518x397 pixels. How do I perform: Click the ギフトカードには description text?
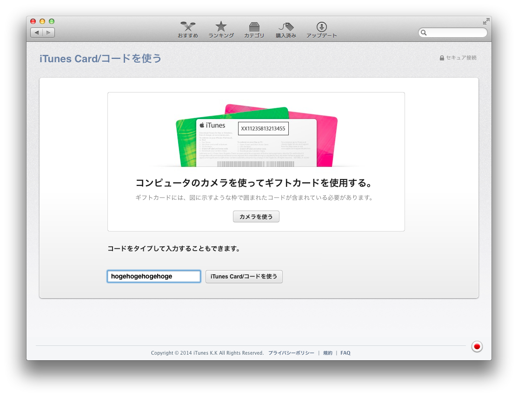(254, 198)
